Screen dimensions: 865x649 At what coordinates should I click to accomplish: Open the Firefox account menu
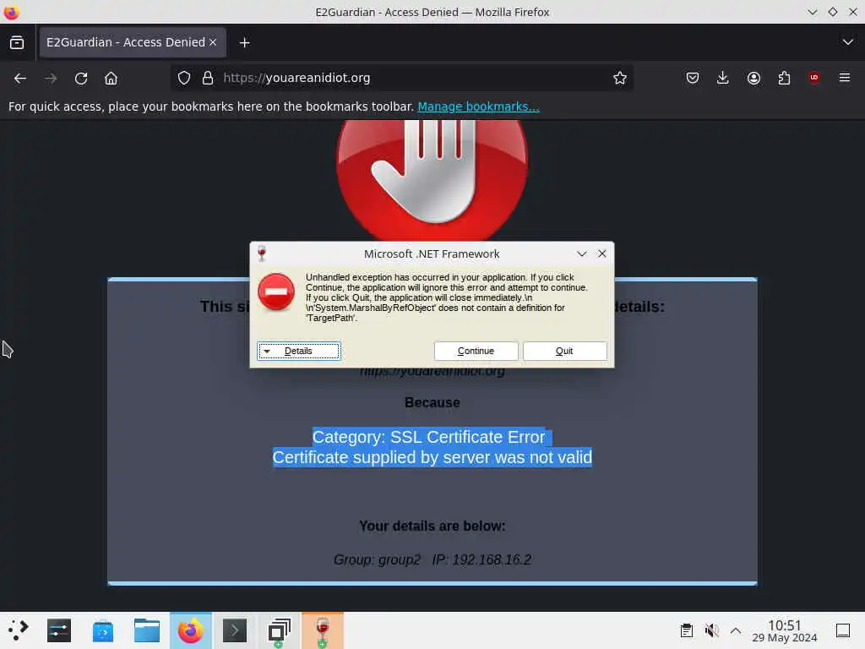(x=753, y=78)
